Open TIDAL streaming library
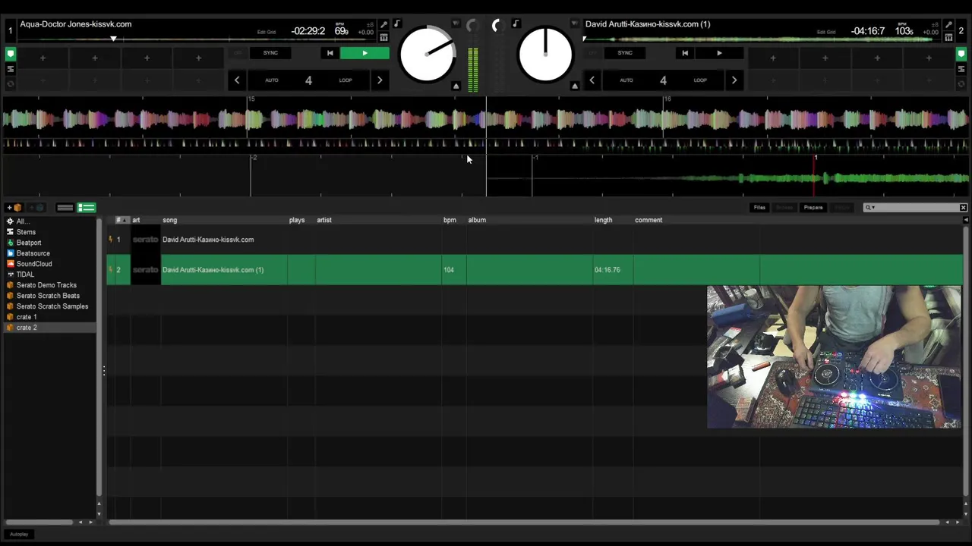 pyautogui.click(x=25, y=275)
